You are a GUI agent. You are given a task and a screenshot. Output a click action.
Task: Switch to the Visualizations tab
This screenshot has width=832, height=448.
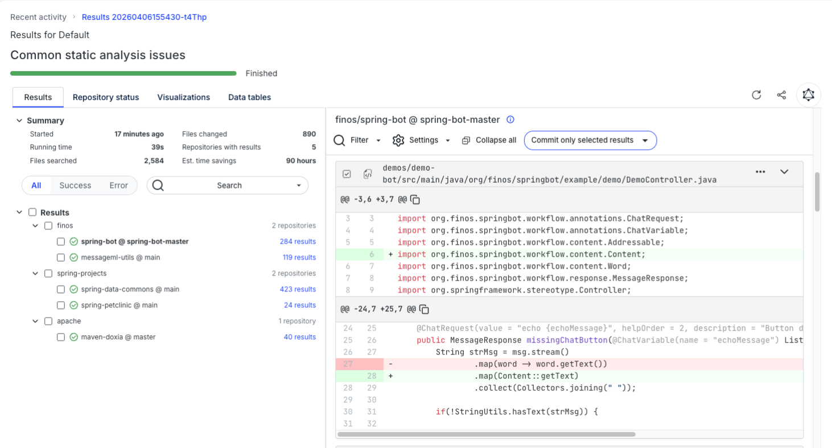184,97
